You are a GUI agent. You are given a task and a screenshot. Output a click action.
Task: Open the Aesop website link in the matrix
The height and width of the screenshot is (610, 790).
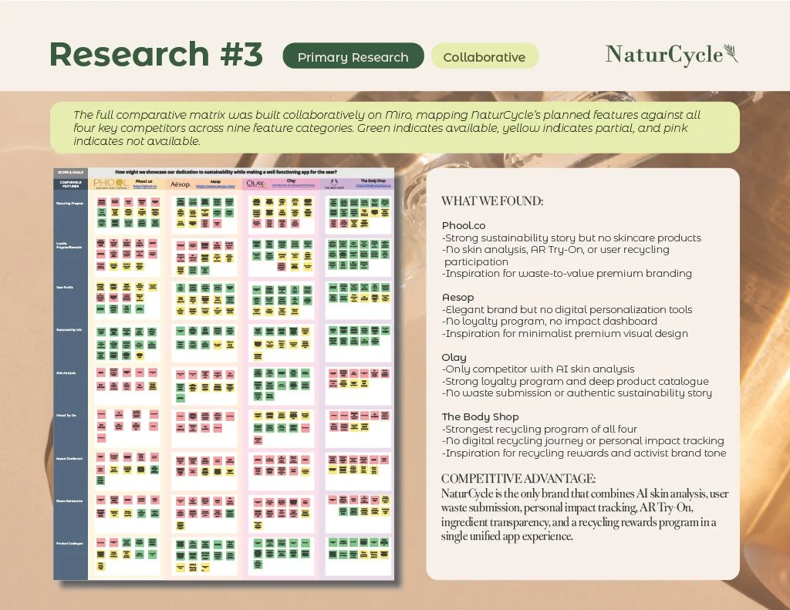click(x=215, y=186)
